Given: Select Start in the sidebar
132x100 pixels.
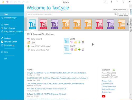Looking at the screenshot, I should pyautogui.click(x=12, y=14).
